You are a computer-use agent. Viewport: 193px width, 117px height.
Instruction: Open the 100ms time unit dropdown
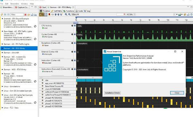[x=75, y=14]
